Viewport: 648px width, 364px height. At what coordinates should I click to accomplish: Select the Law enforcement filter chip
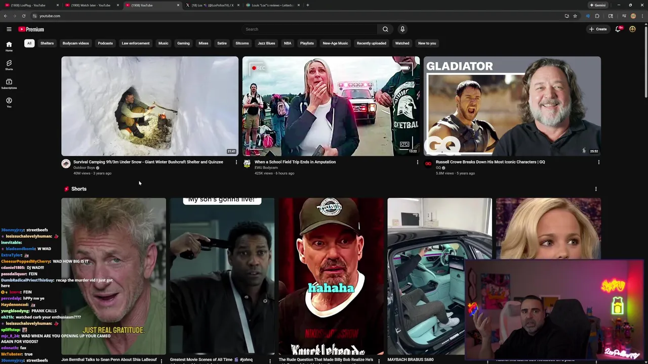tap(136, 43)
